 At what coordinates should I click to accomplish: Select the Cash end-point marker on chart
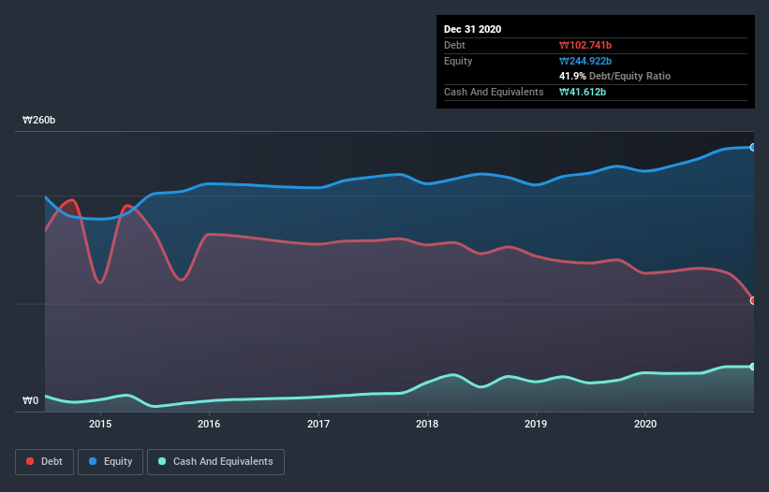(x=753, y=367)
